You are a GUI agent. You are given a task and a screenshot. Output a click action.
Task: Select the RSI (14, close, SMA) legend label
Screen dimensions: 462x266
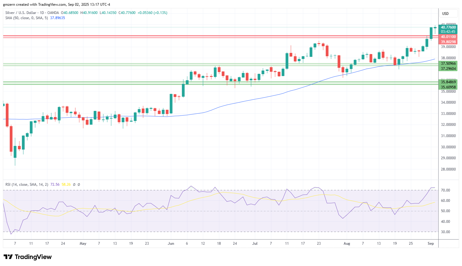click(27, 185)
